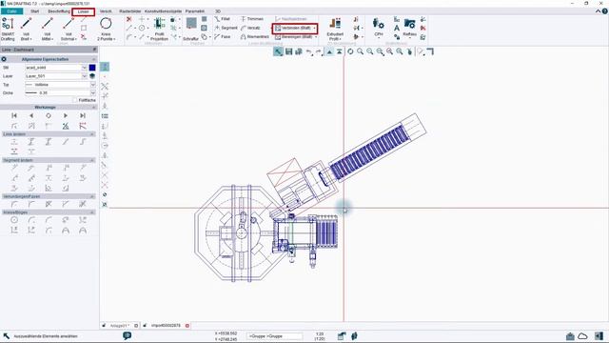This screenshot has width=609, height=343.
Task: Click the cloud icon in status bar
Action: [582, 336]
